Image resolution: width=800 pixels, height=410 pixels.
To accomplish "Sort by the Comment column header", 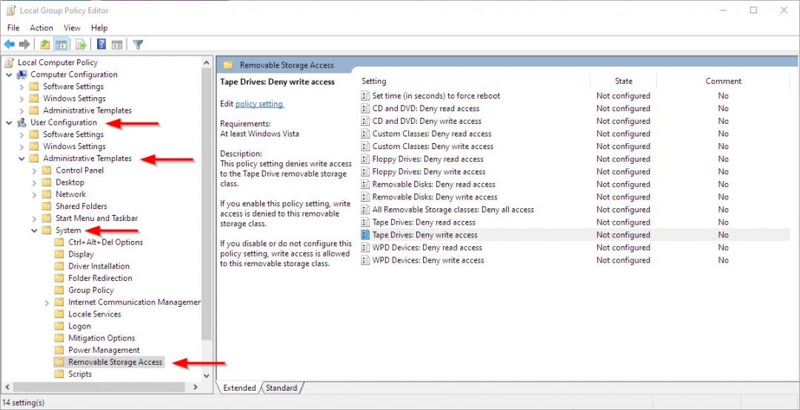I will point(723,81).
